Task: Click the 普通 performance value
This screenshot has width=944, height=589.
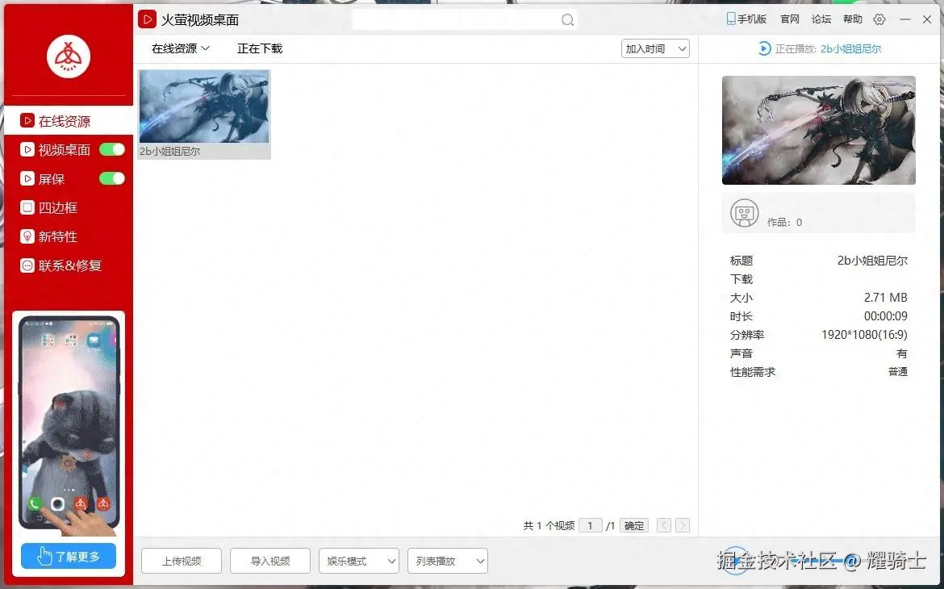Action: 898,372
